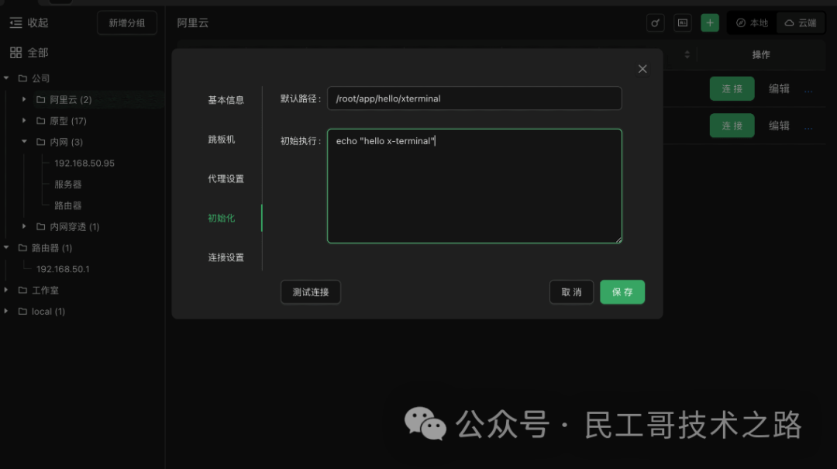Select the 全部 grid icon
Screen dimensions: 837x469
click(16, 53)
